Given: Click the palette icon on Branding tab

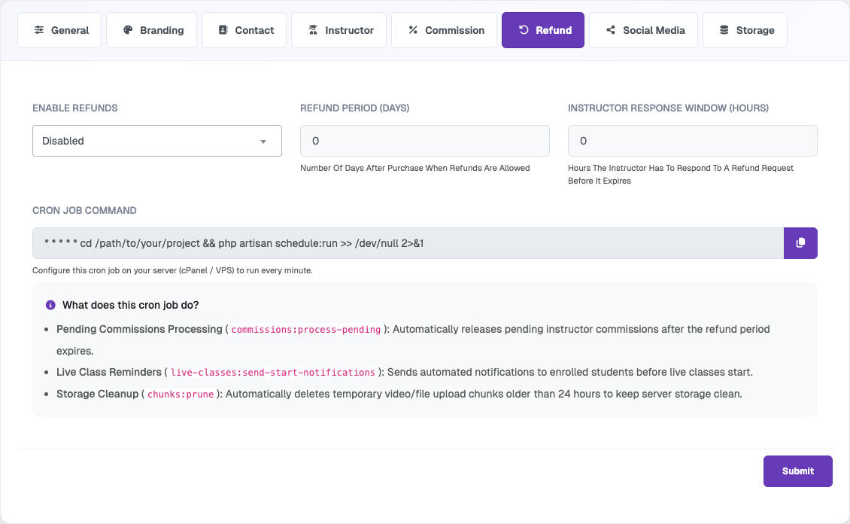Looking at the screenshot, I should pos(128,30).
